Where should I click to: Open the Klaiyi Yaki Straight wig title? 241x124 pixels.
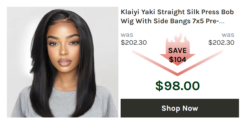click(x=177, y=16)
